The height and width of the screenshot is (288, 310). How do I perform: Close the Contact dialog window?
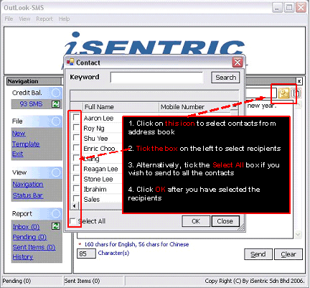coord(238,62)
